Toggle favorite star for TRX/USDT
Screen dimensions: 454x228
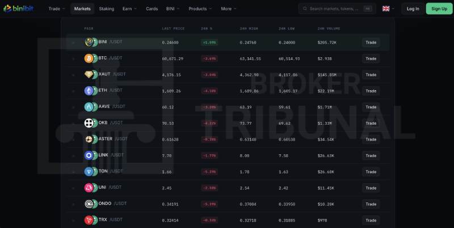point(73,221)
